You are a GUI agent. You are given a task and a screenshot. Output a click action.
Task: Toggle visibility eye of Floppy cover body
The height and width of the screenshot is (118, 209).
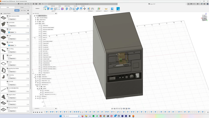(39, 55)
